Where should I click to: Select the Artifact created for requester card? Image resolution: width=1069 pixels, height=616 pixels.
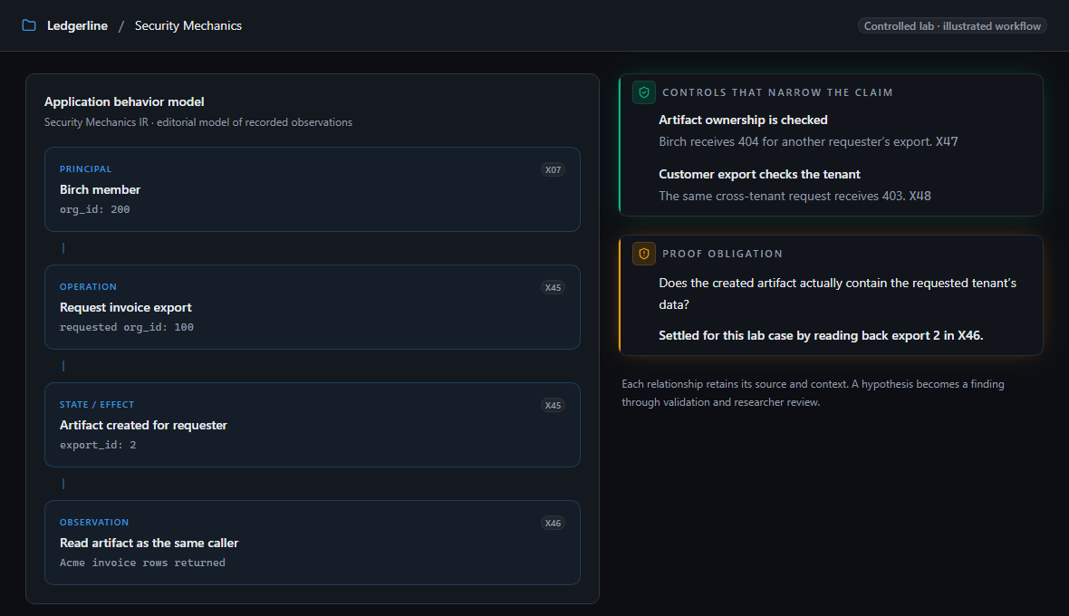(x=313, y=425)
